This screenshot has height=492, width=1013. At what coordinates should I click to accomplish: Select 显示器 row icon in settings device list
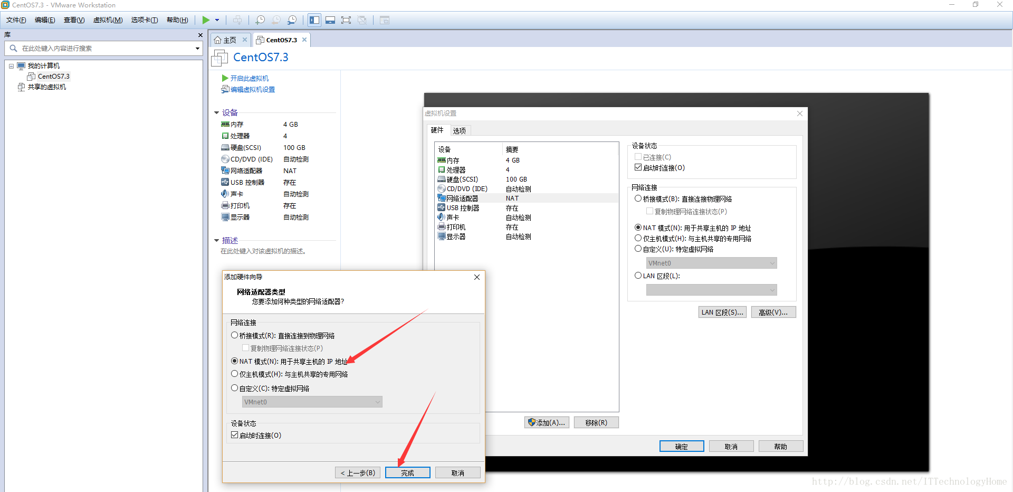(x=442, y=236)
